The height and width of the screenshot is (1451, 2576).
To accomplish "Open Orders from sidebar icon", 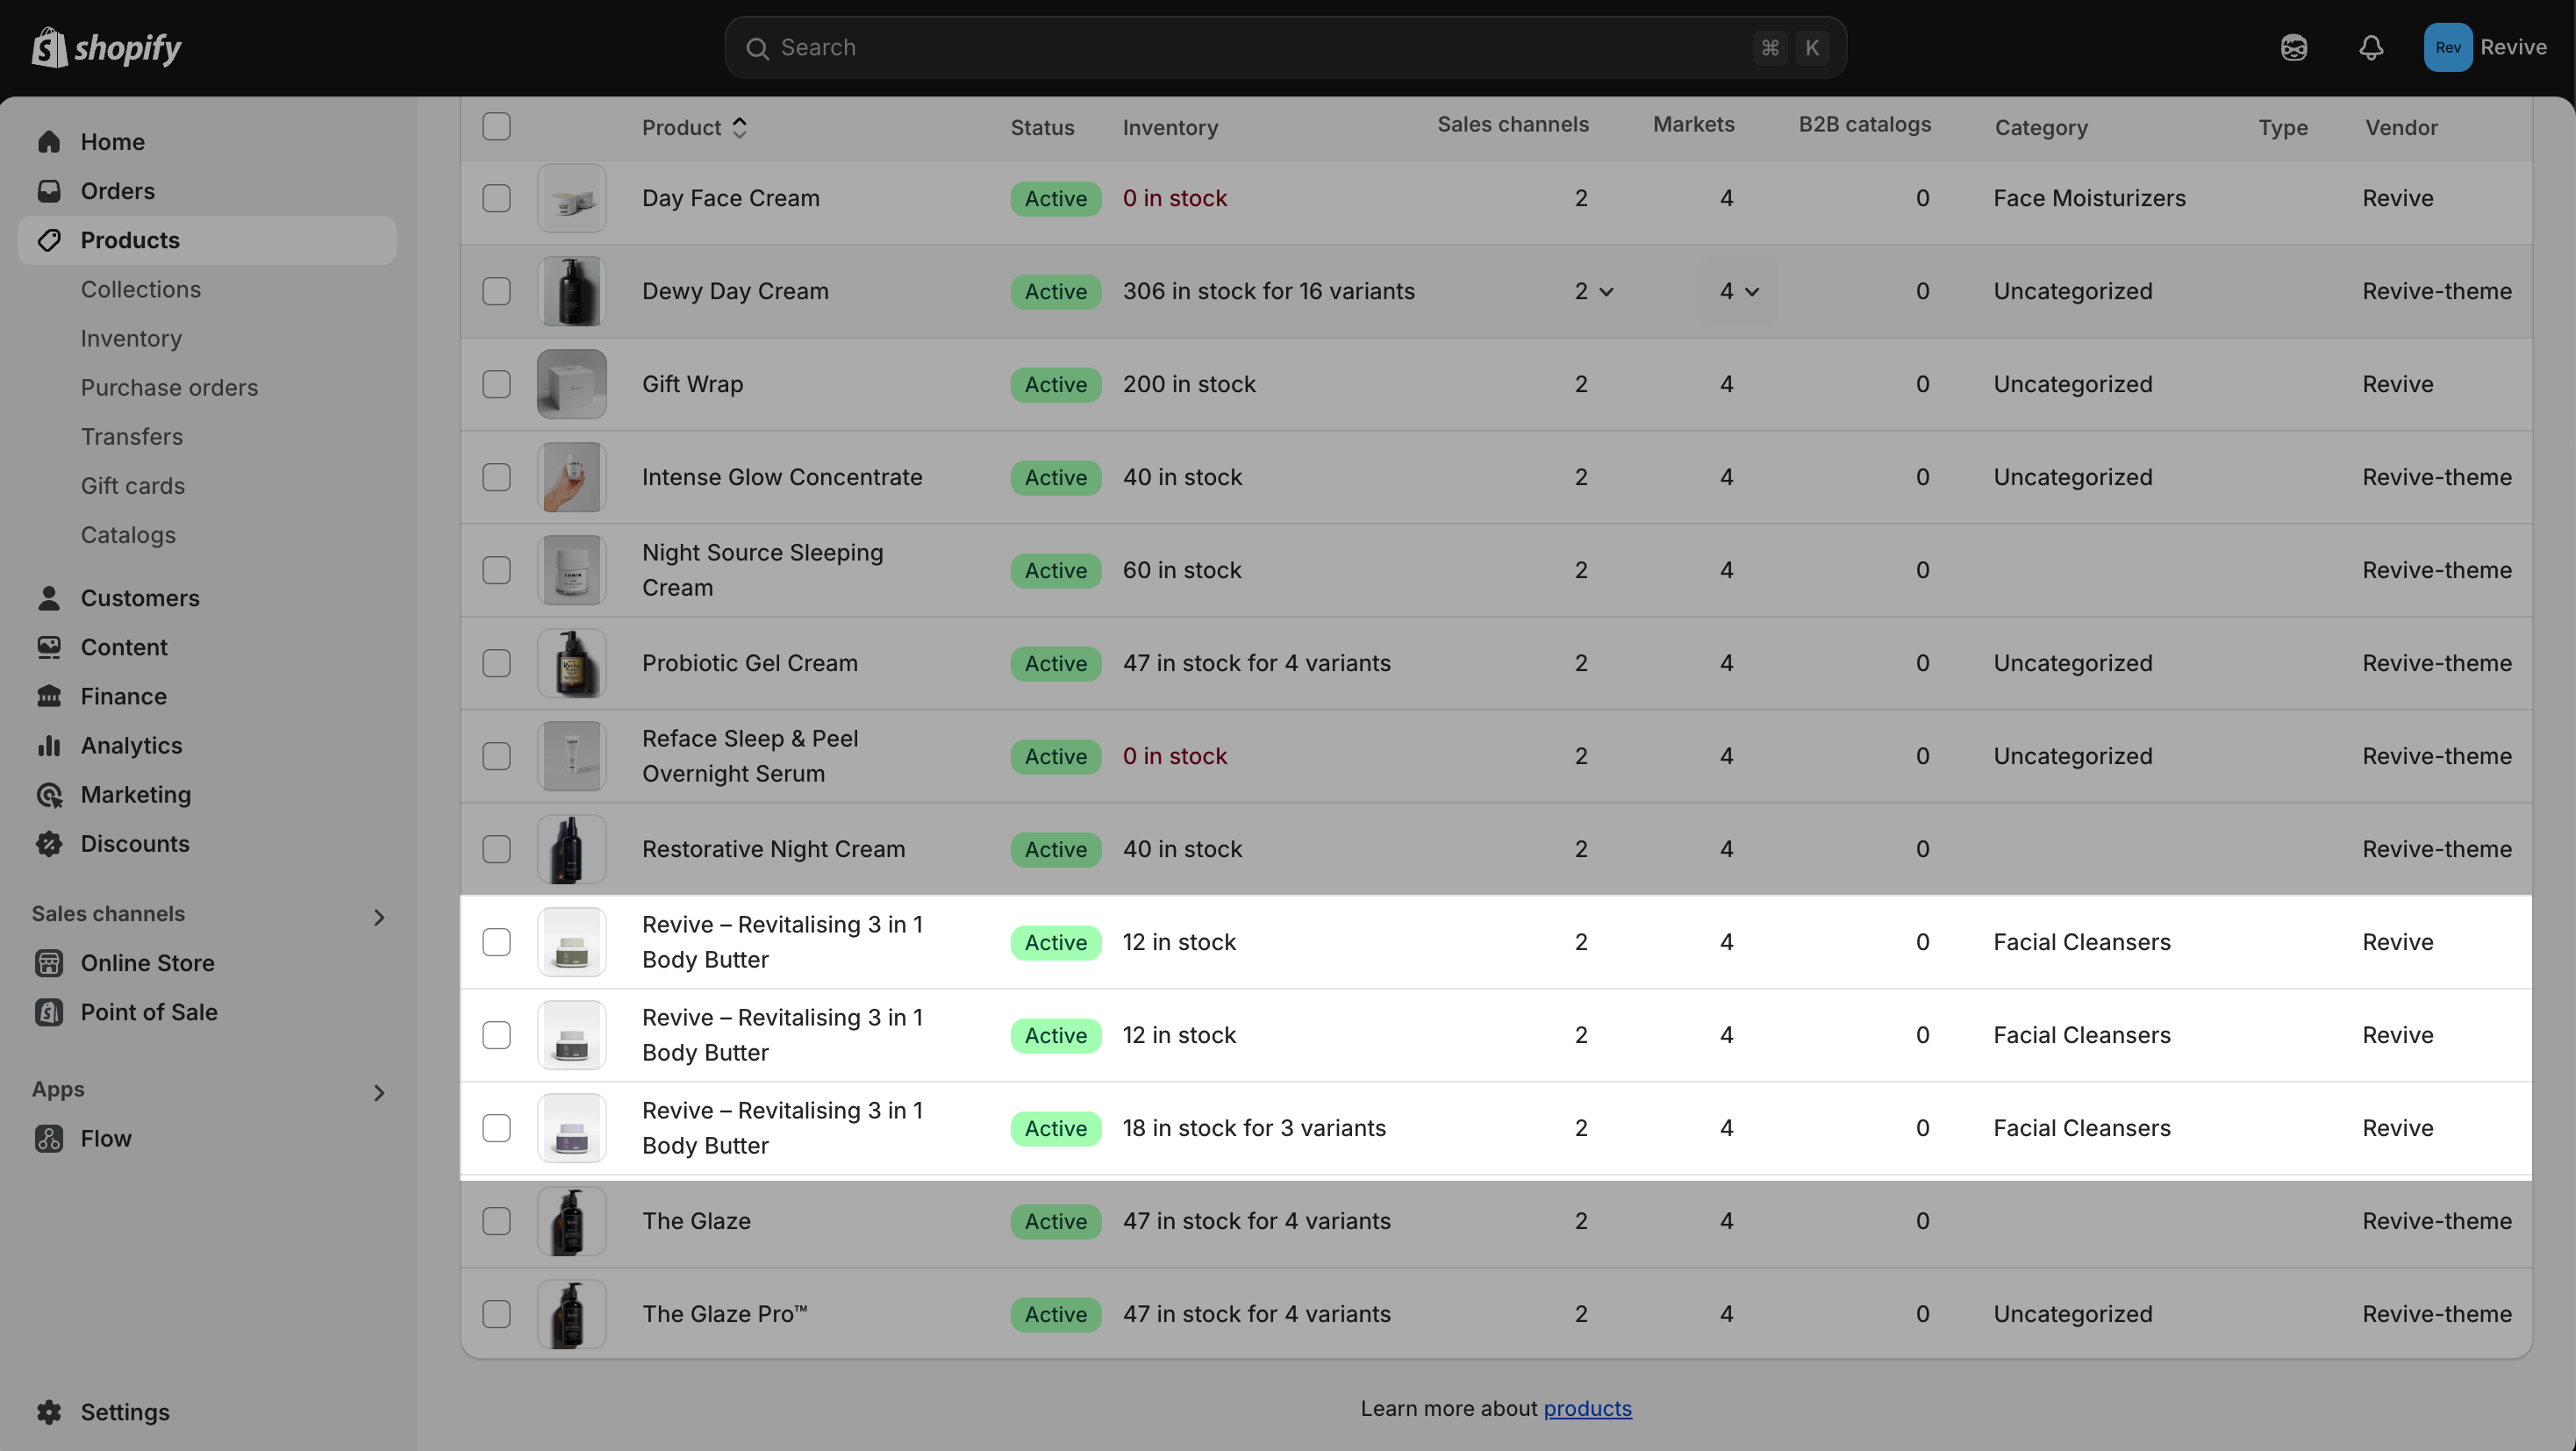I will 49,191.
